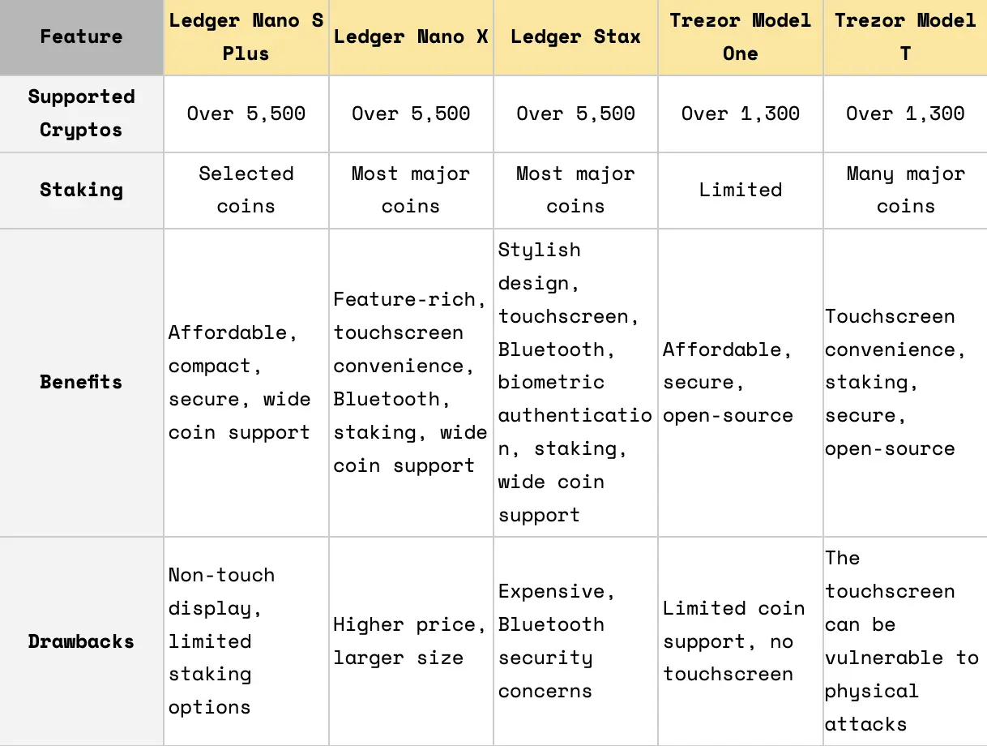Click the "Feature" header cell
987x746 pixels.
click(81, 37)
